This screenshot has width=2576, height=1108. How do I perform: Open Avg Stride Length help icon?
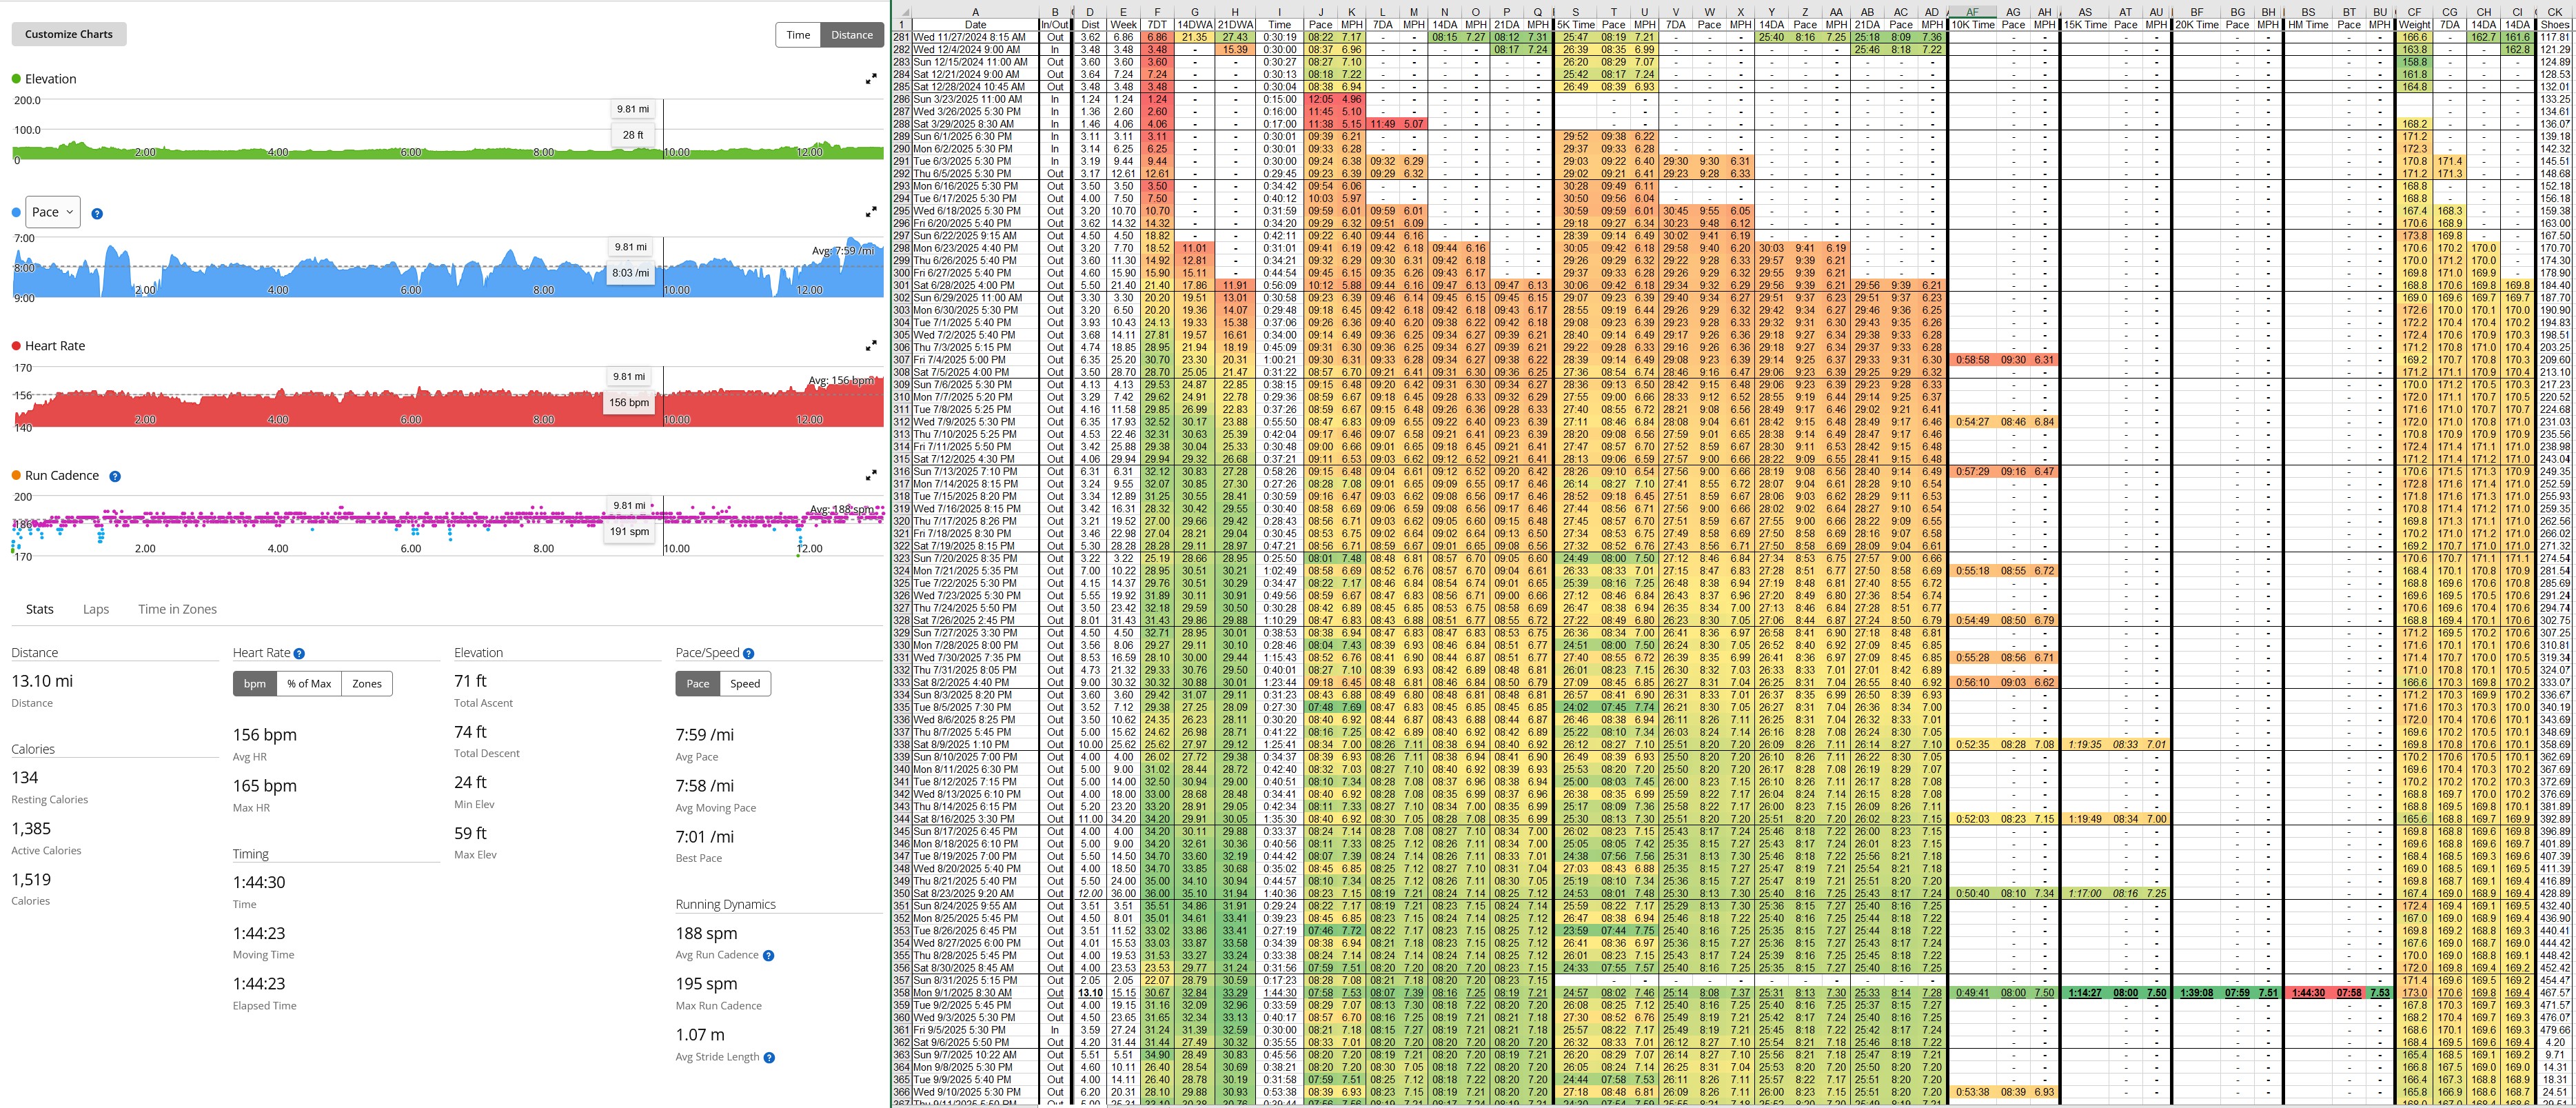(769, 1057)
